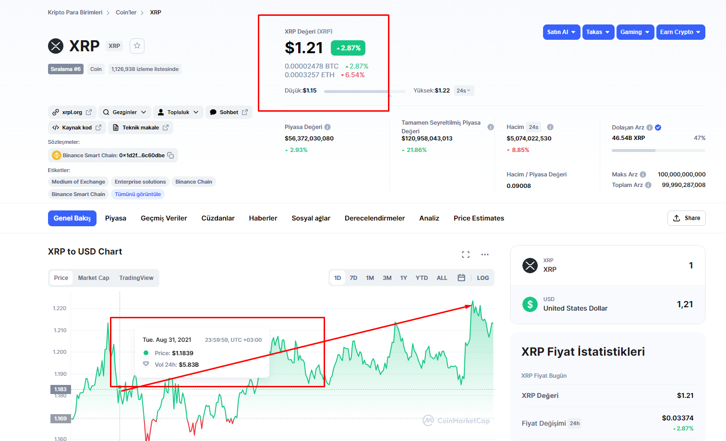Screen dimensions: 726x441
Task: Click the info icon next to Toplam Arz
Action: pos(648,185)
